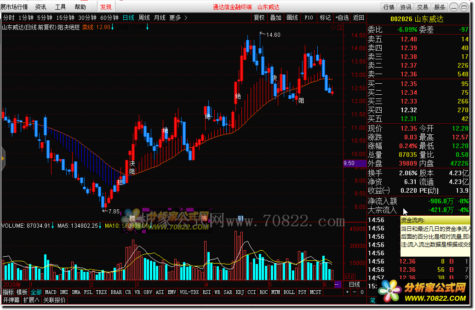475x310 pixels.
Task: Apply the BRAR indicator
Action: tap(116, 292)
